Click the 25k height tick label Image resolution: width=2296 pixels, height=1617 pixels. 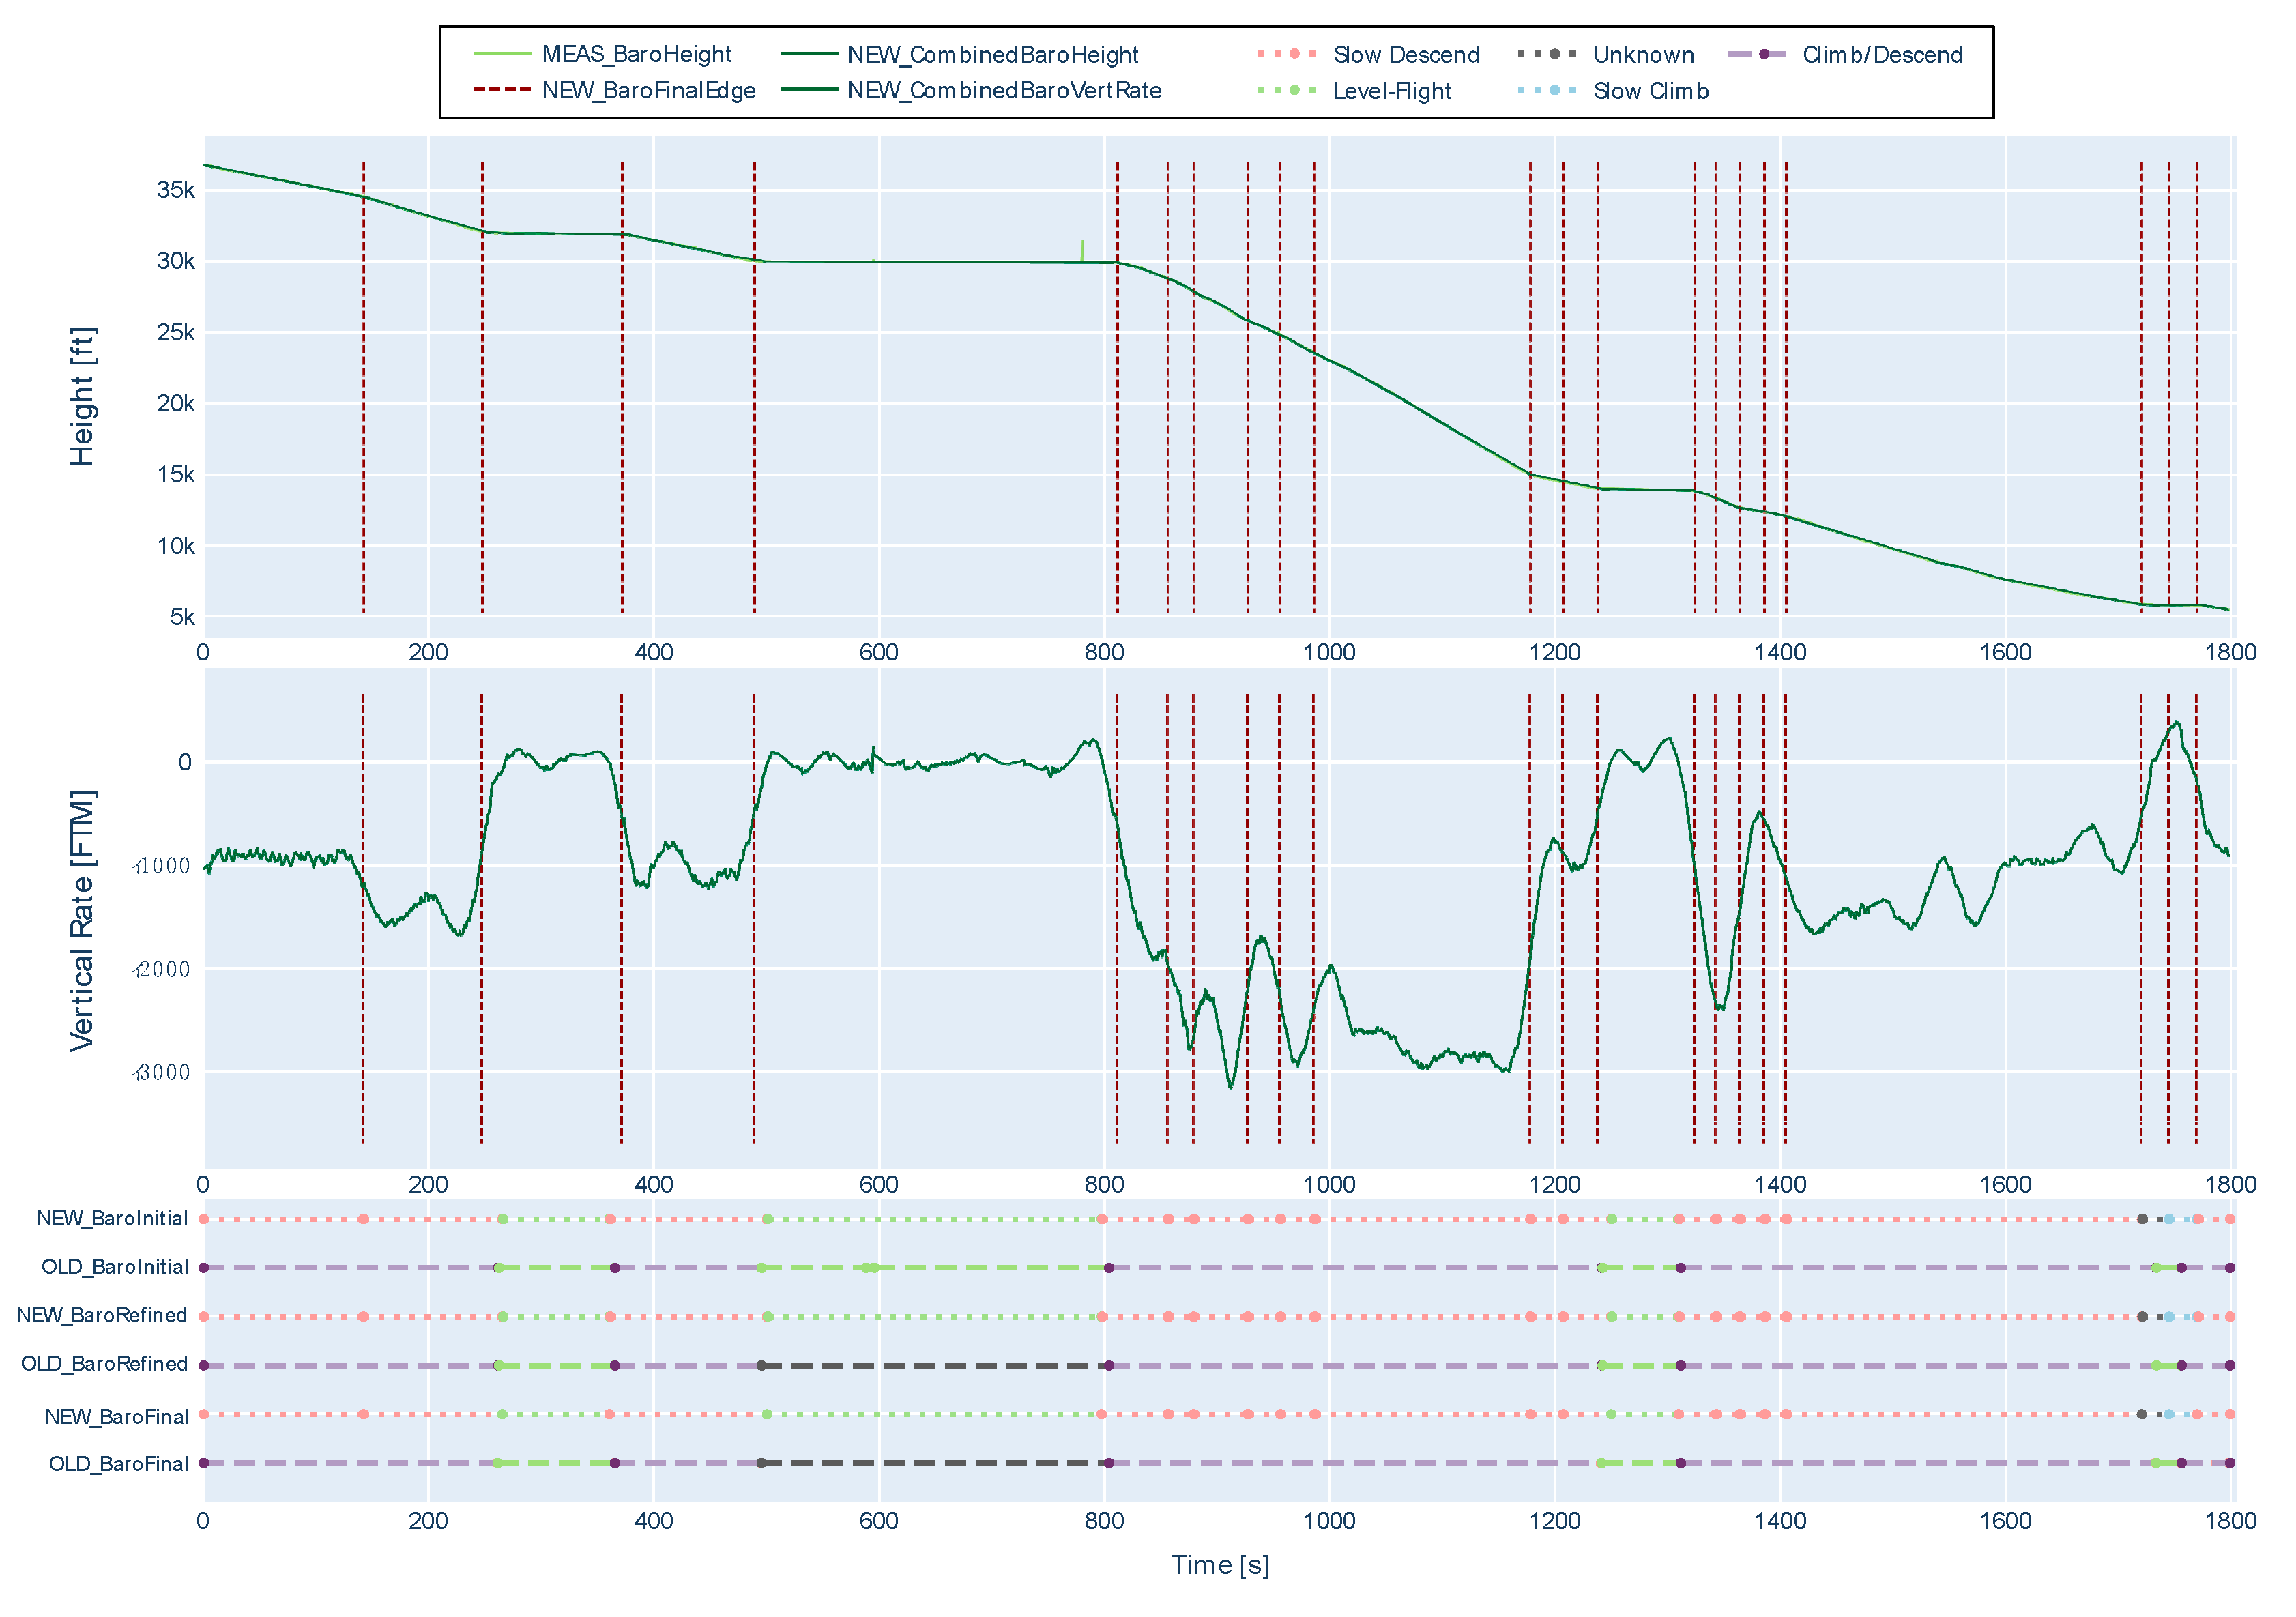[x=176, y=332]
